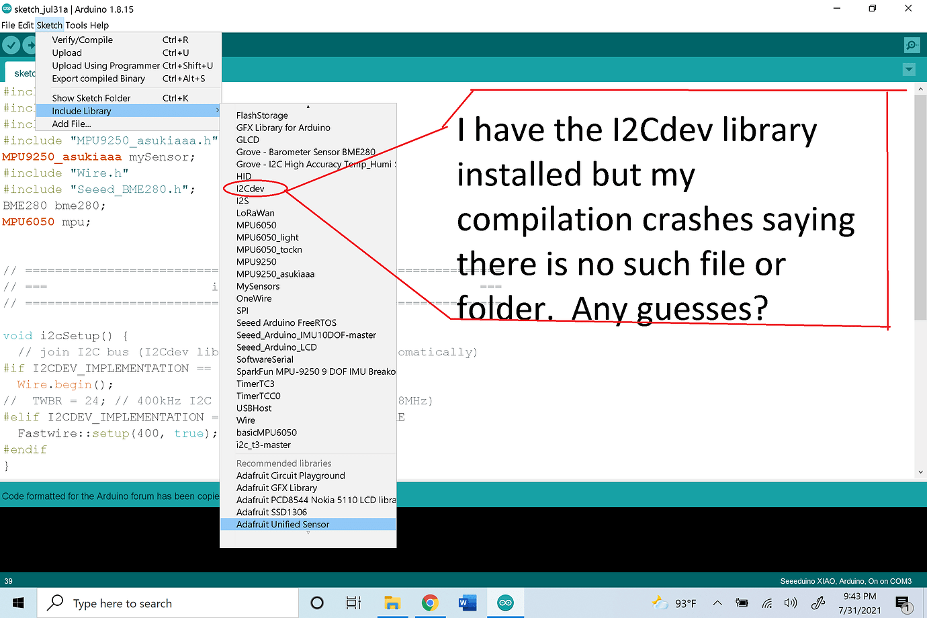
Task: Expand the Include Library submenu arrow
Action: (217, 111)
